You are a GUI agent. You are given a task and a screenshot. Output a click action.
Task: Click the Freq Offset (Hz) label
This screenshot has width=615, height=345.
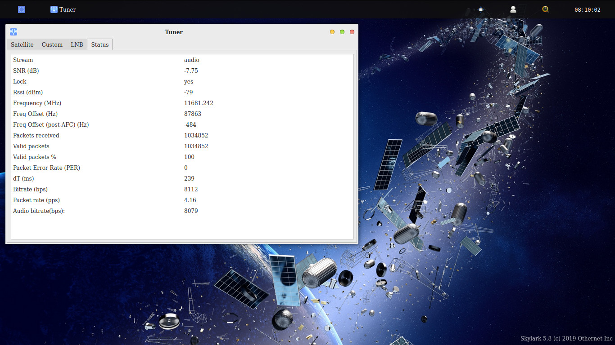click(36, 114)
